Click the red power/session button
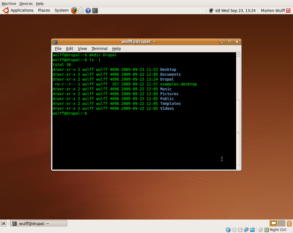This screenshot has height=233, width=293. click(288, 11)
